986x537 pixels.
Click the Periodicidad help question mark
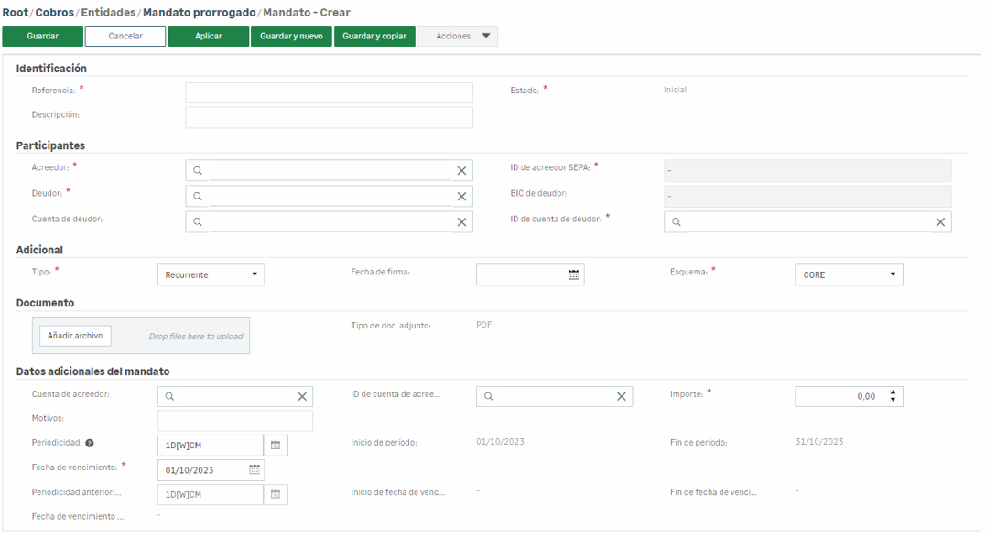pyautogui.click(x=90, y=443)
